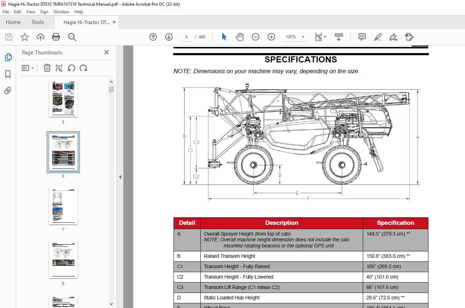Image resolution: width=465 pixels, height=308 pixels.
Task: Add a comment with the note icon
Action: coord(362,37)
